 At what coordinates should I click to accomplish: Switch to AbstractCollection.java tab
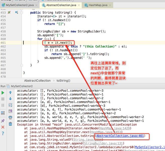[x=61, y=5]
